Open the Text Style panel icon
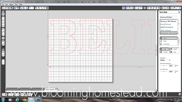 (145, 8)
